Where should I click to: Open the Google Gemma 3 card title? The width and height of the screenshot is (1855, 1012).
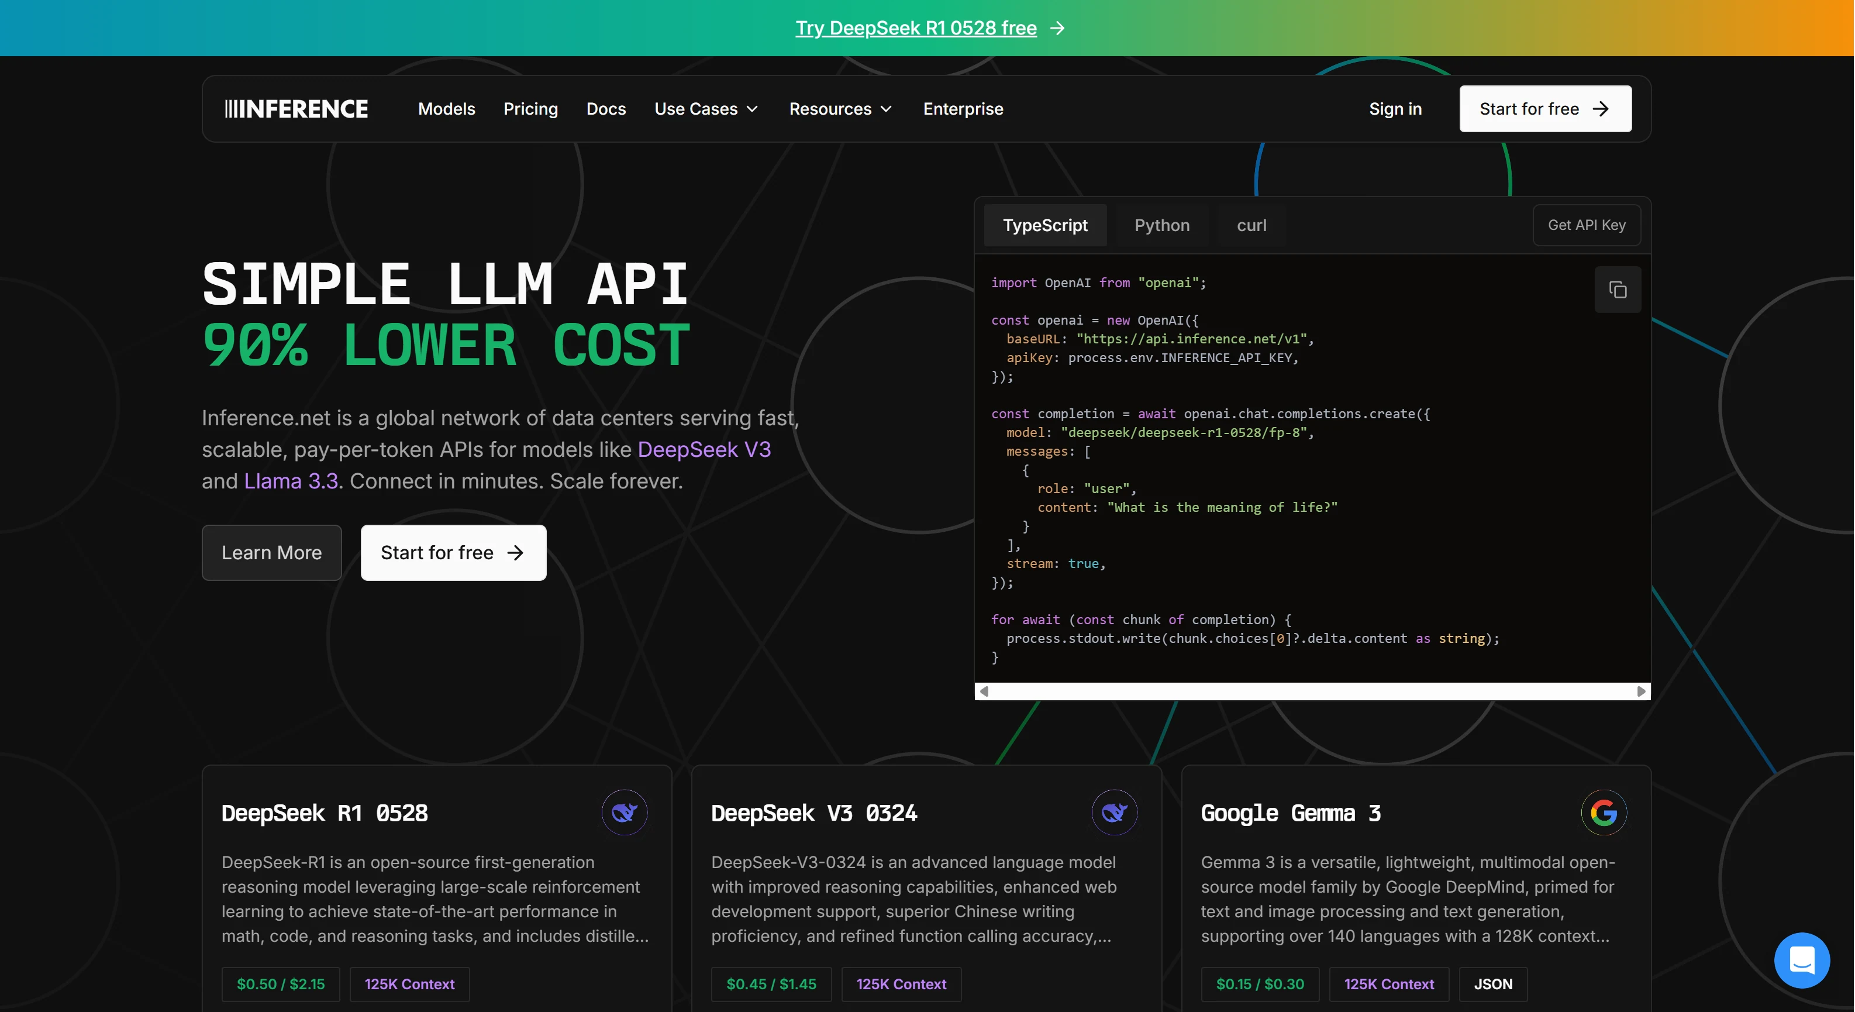1291,813
